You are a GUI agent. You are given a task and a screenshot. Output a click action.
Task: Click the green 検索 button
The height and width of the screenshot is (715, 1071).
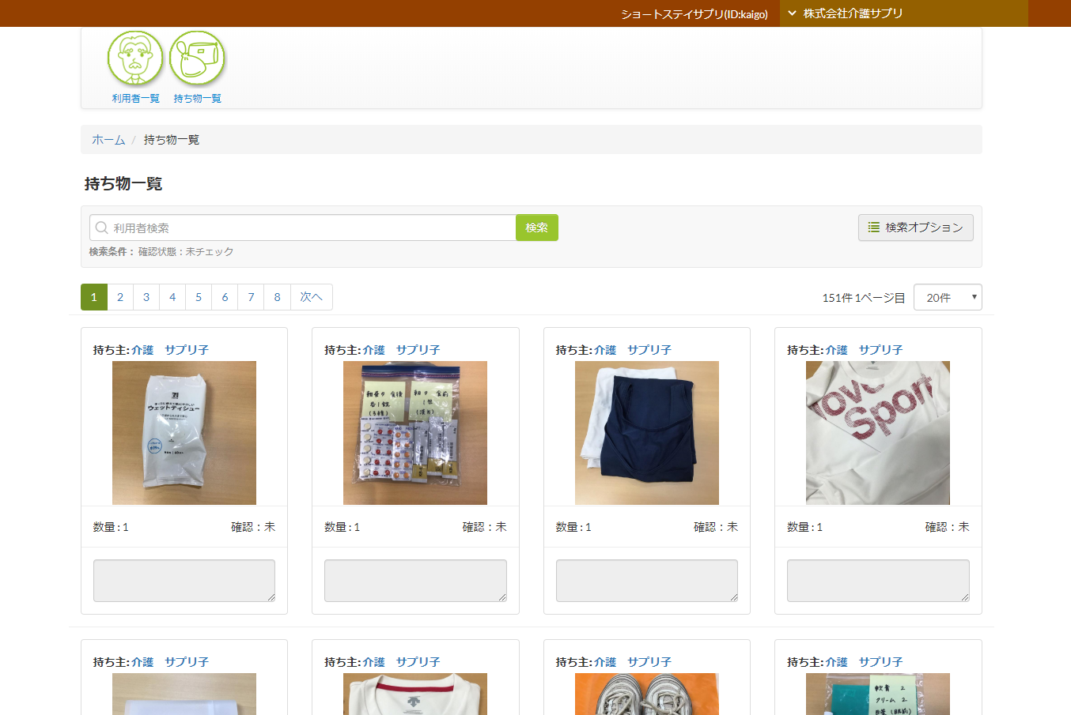click(536, 228)
